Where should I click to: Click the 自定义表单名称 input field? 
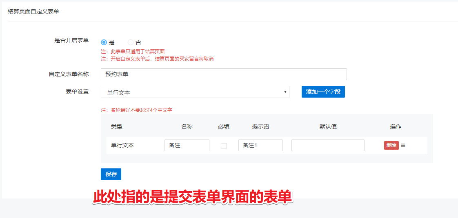[x=224, y=74]
